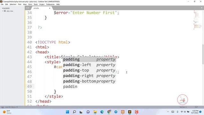Expand the php-totu folder in sidebar

click(3, 11)
